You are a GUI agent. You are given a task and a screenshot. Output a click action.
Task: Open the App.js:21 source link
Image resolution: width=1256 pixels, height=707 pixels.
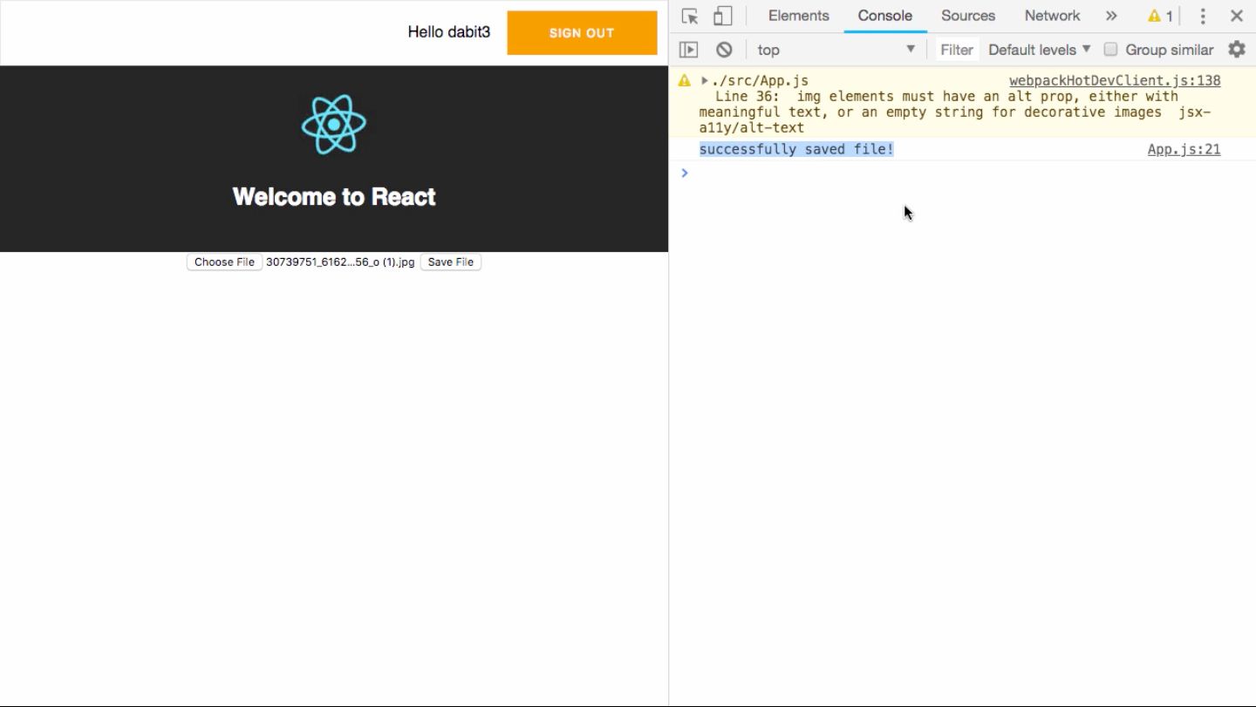click(x=1184, y=150)
